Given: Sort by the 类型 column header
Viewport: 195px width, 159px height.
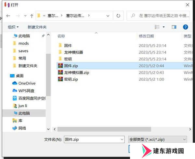Looking at the screenshot, I should click(187, 36).
